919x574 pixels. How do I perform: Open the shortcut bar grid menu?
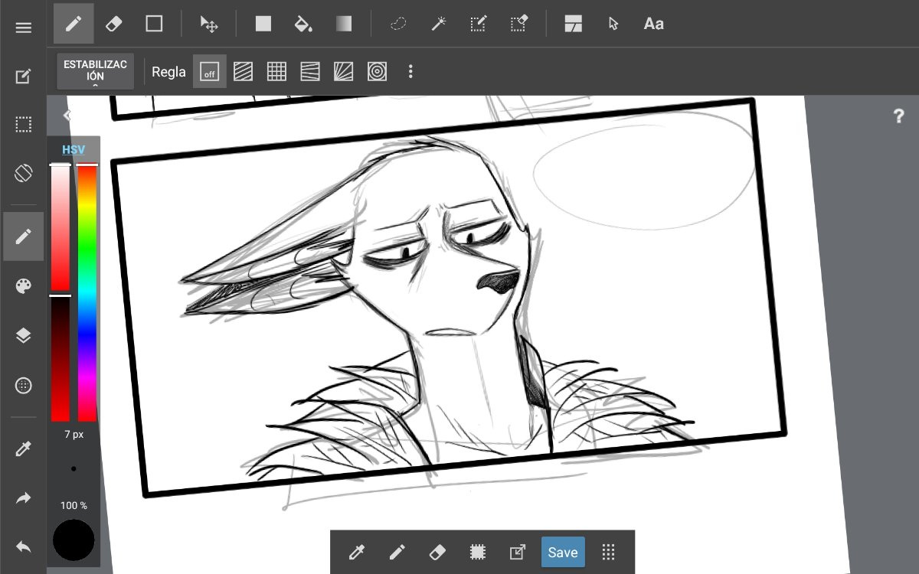coord(609,552)
